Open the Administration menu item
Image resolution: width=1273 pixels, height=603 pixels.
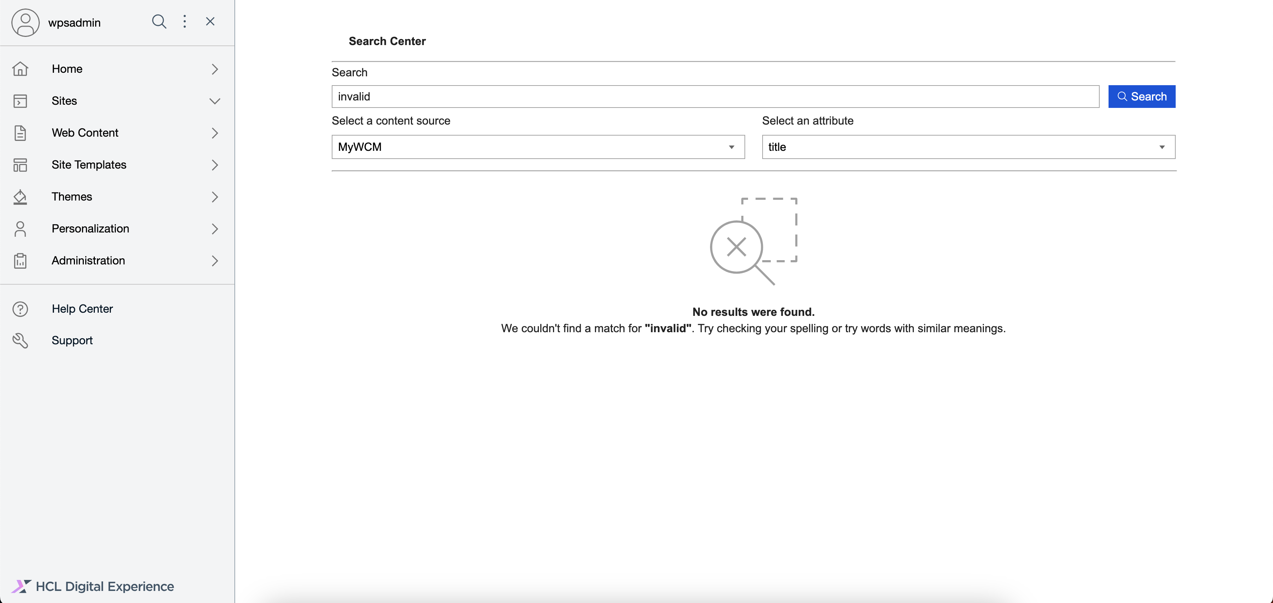88,260
